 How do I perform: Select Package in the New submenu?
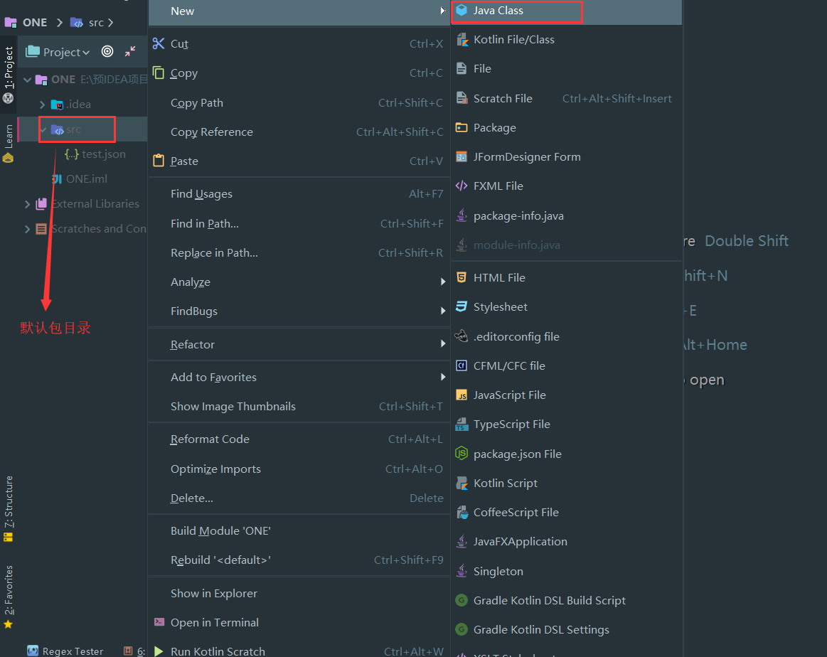[494, 128]
